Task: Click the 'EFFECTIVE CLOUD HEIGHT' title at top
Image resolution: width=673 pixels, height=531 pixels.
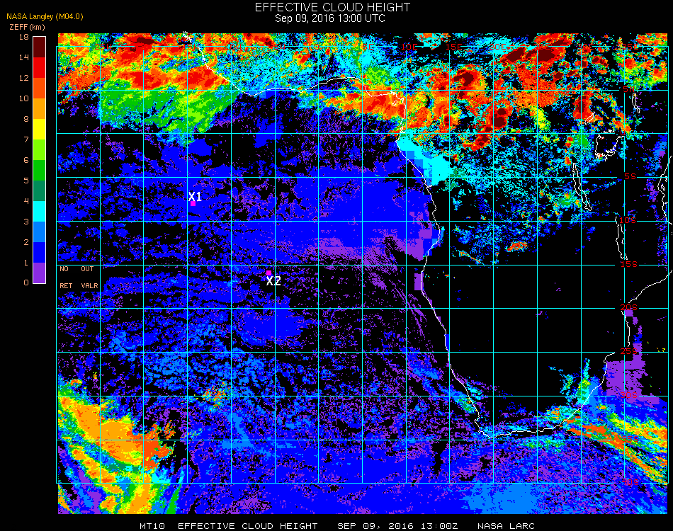Action: [x=333, y=7]
